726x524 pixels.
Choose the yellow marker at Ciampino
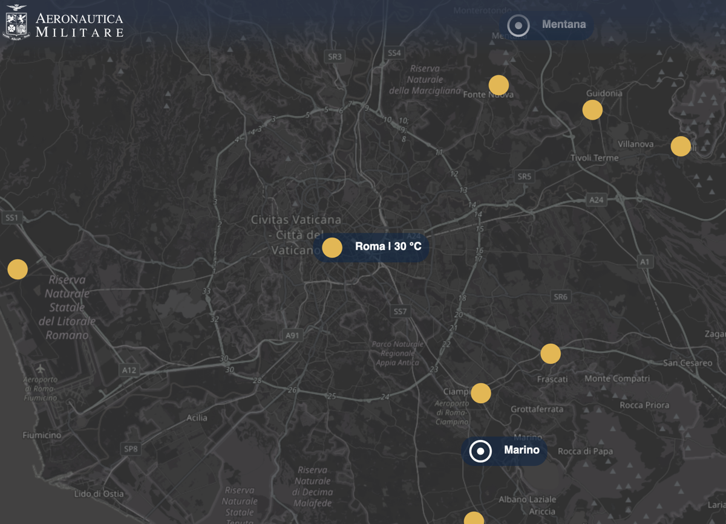[481, 393]
